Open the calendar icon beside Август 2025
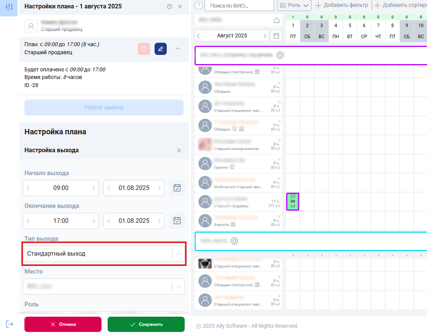The height and width of the screenshot is (335, 427). [x=276, y=36]
